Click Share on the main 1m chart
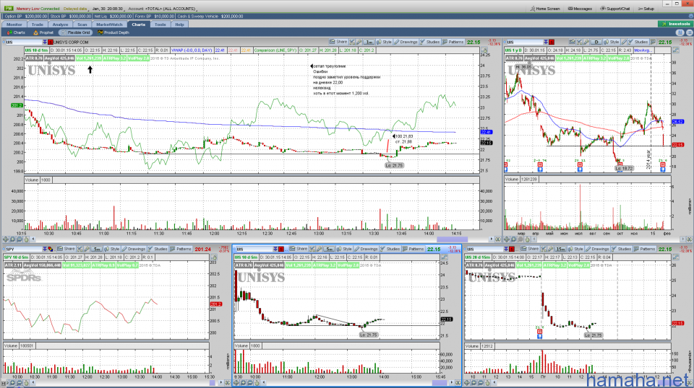 338,42
